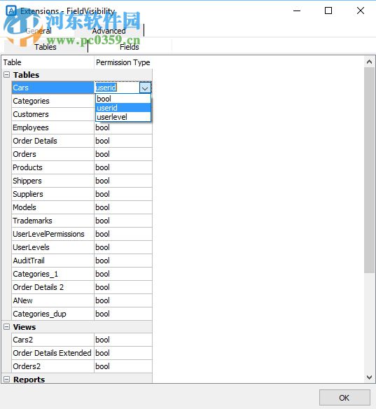Choose userlevel in the dropdown list
The height and width of the screenshot is (409, 376).
(123, 117)
